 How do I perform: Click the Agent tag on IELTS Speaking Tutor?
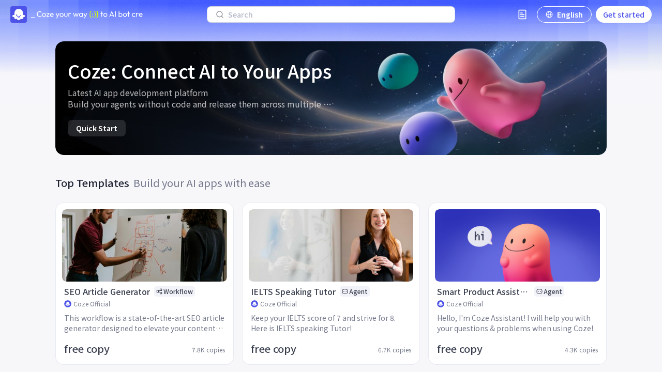coord(355,291)
